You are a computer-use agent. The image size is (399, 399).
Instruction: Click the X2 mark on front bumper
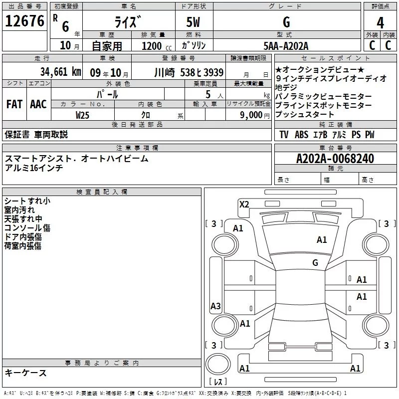click(244, 204)
